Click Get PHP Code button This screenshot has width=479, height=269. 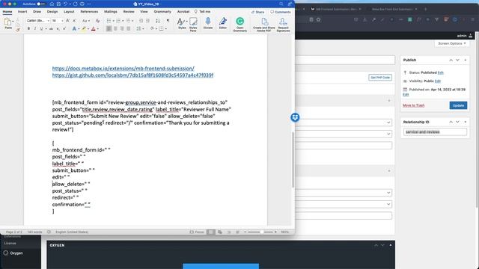click(x=380, y=78)
